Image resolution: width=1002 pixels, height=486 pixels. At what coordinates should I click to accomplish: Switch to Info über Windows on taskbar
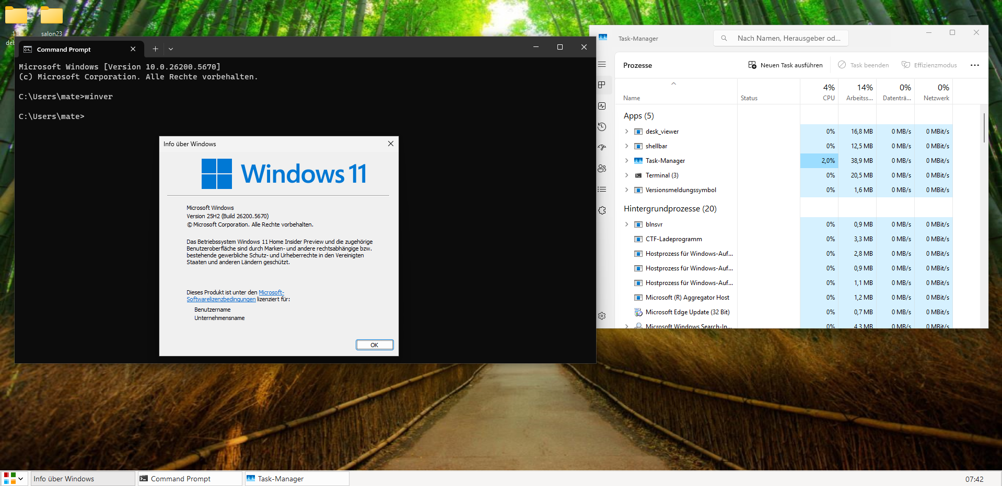click(x=83, y=479)
